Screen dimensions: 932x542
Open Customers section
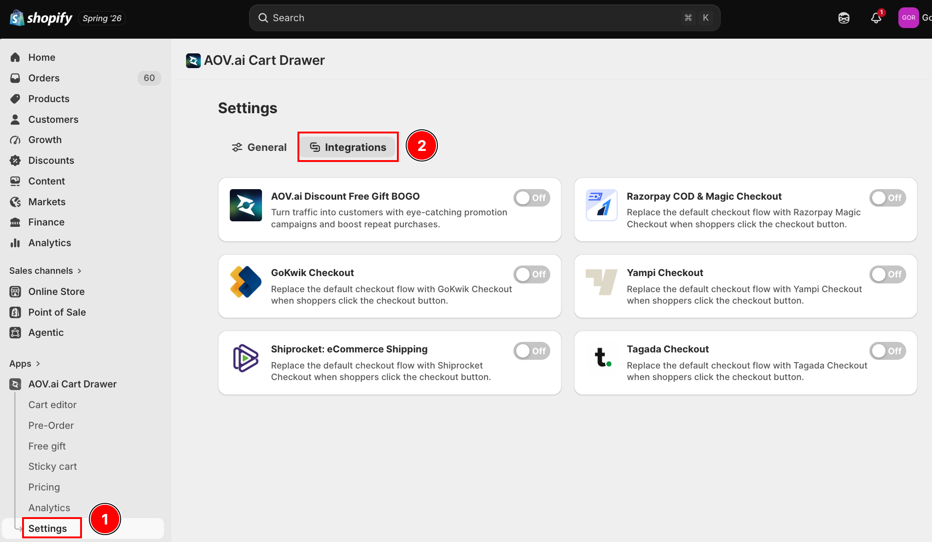53,120
